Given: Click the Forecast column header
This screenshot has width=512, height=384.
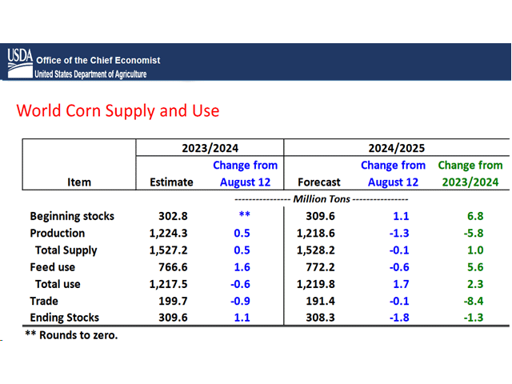Looking at the screenshot, I should click(319, 182).
